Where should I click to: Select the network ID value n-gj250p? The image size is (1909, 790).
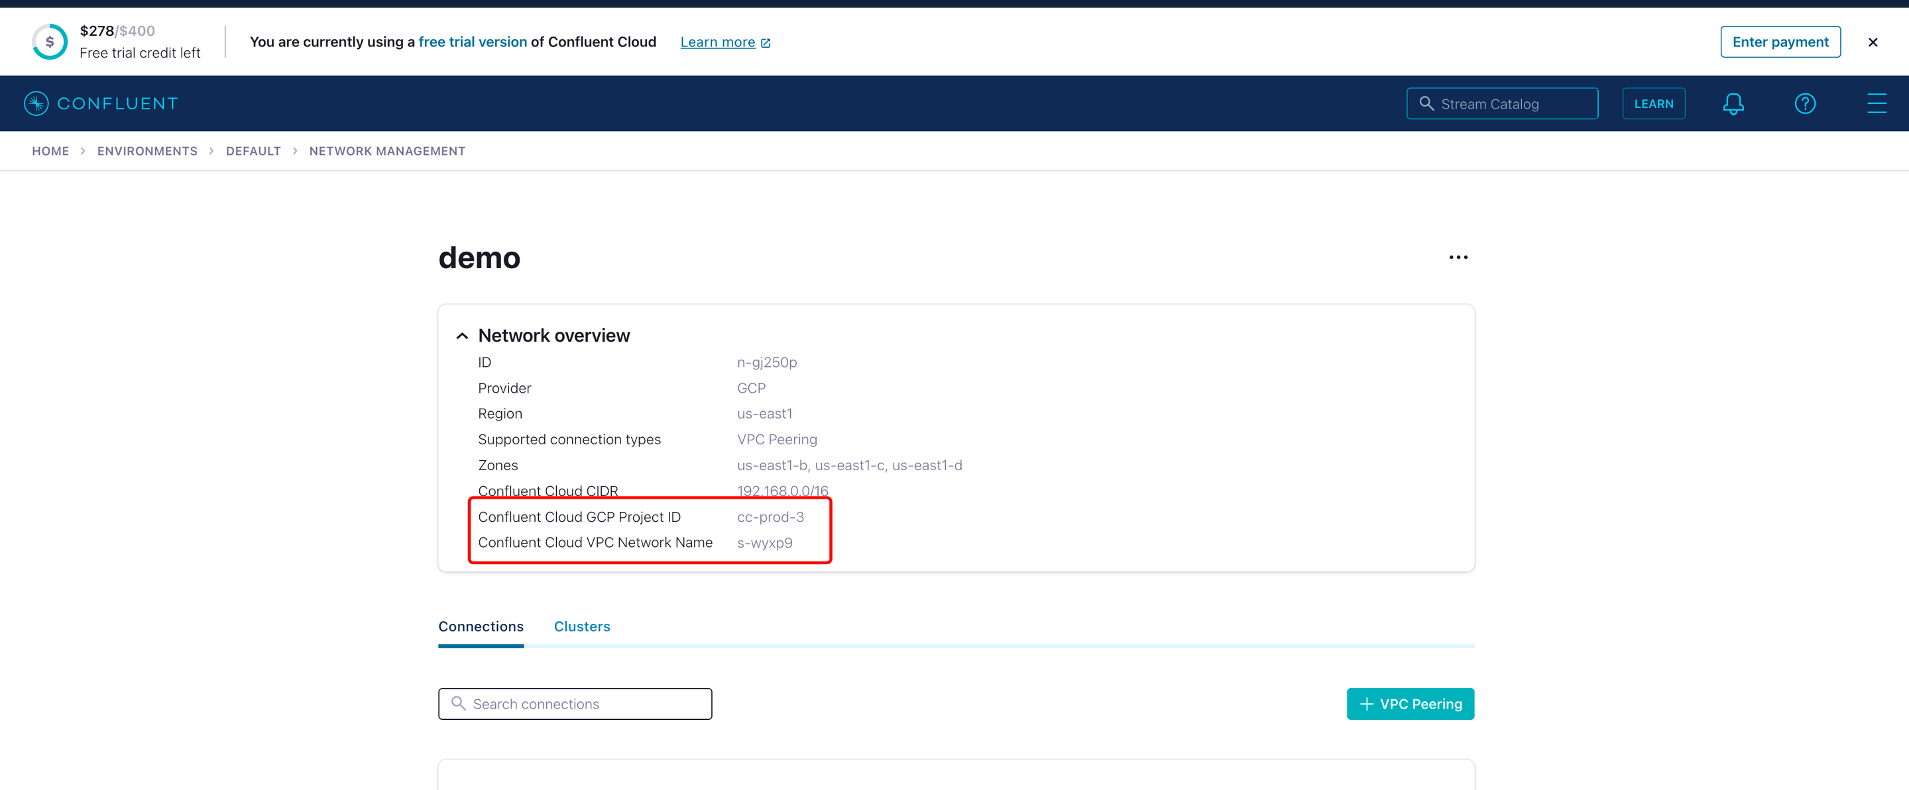[x=766, y=362]
